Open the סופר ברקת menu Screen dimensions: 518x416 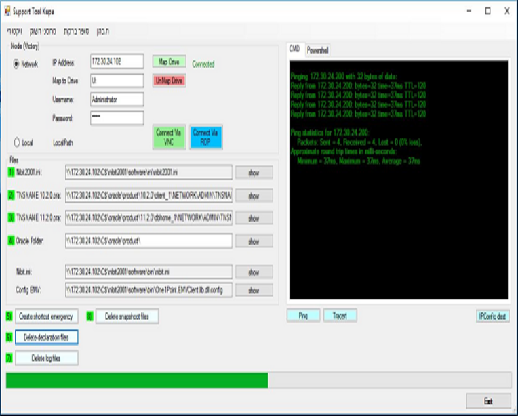[x=77, y=31]
